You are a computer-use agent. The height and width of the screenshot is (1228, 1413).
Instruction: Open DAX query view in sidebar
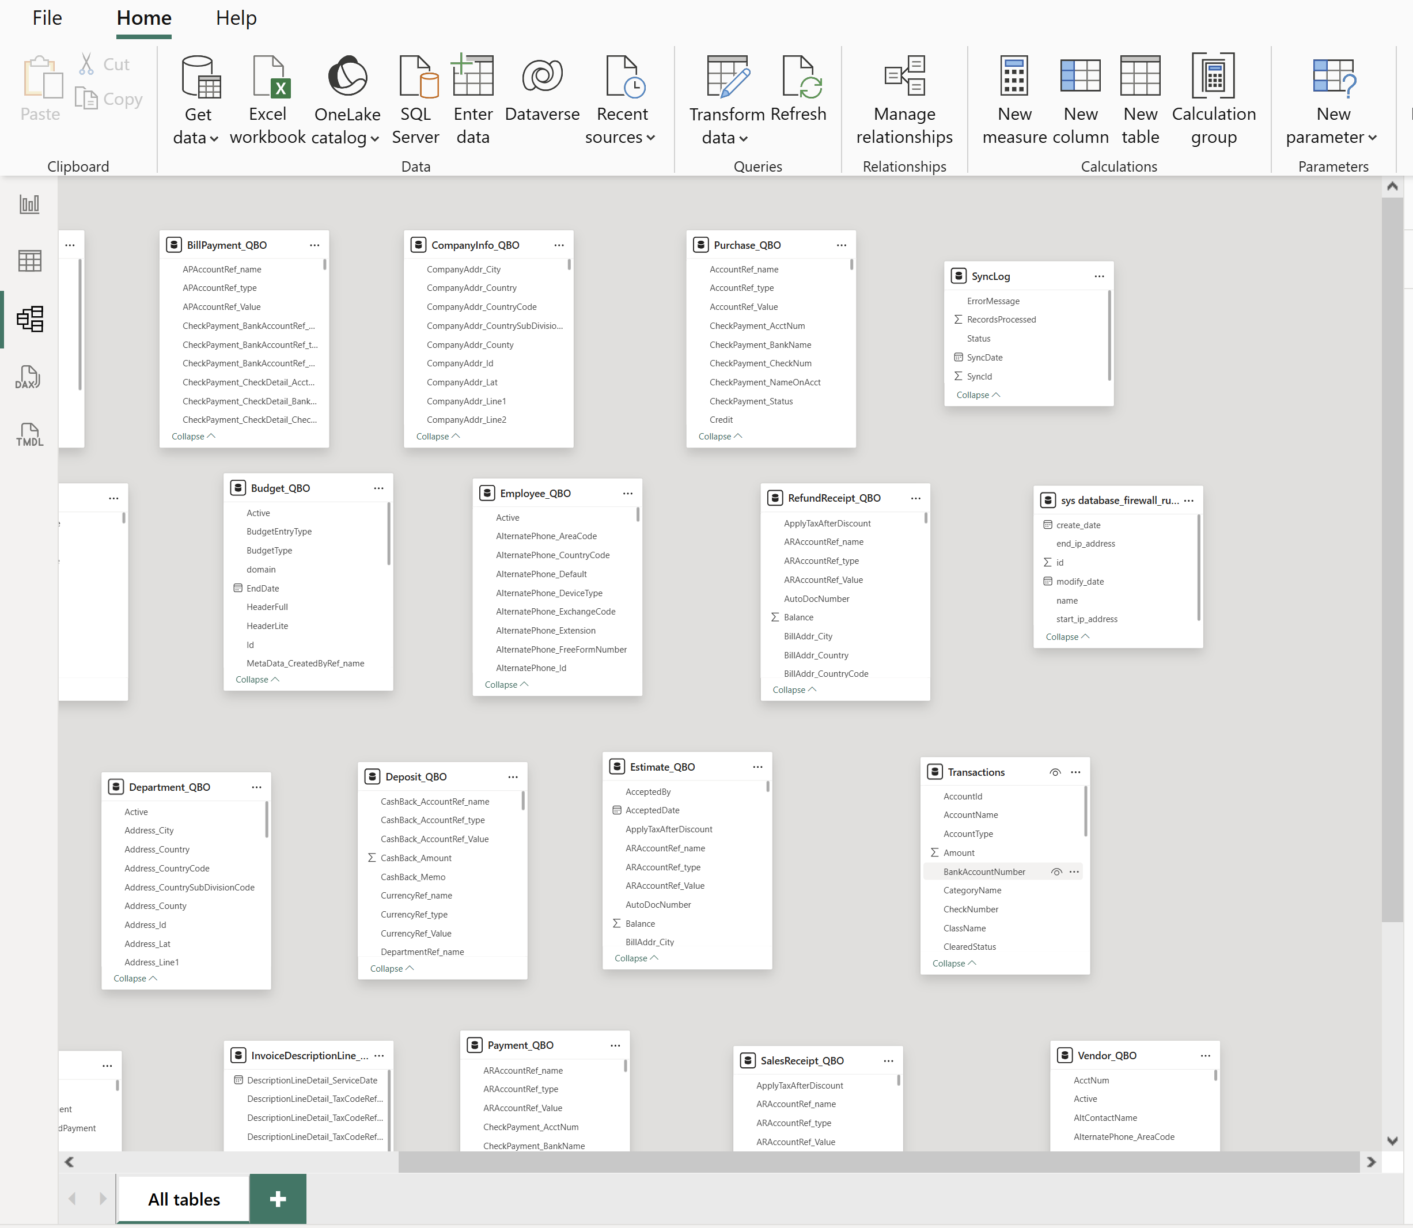click(x=29, y=377)
